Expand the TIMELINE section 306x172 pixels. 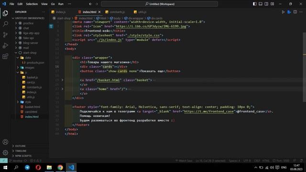coord(21,151)
